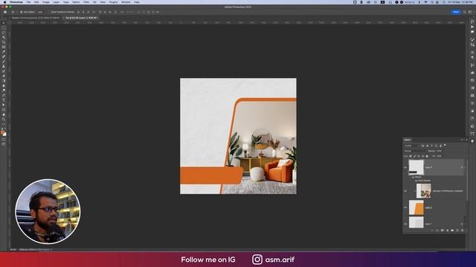Hide the smart object photo layer
476x267 pixels.
(405, 191)
